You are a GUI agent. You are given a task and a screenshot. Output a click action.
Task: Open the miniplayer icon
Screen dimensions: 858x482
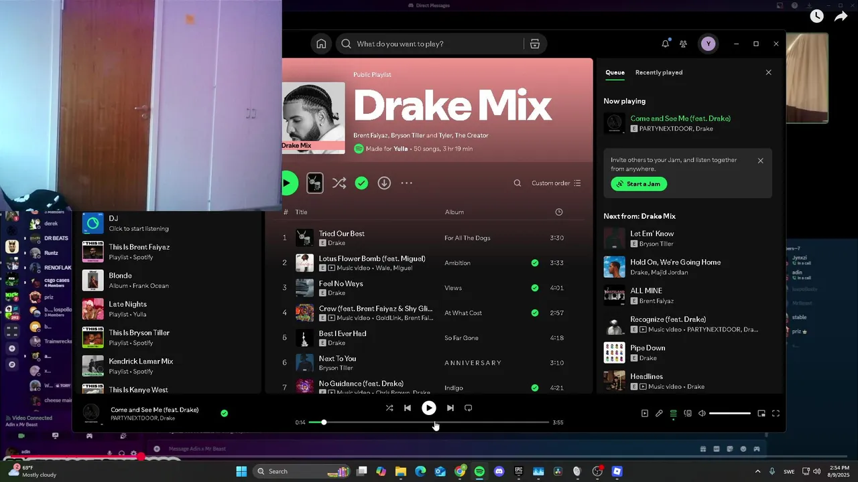(761, 413)
